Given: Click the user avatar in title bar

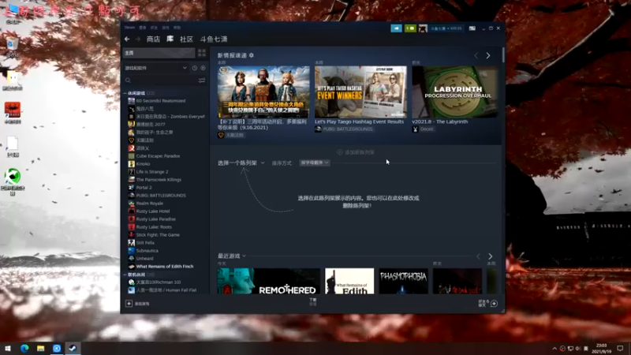Looking at the screenshot, I should coord(423,28).
